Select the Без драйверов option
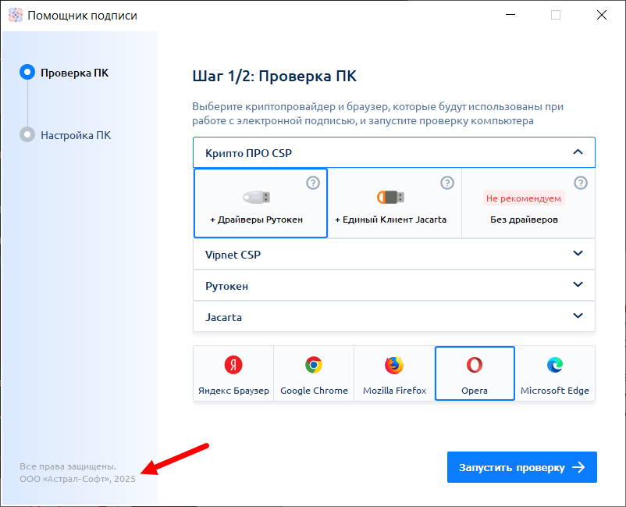Screen dimensions: 626x507 click(528, 203)
